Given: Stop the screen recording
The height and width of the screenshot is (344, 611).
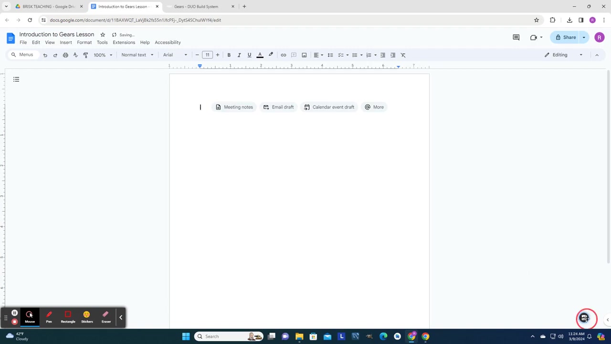Looking at the screenshot, I should [x=14, y=322].
